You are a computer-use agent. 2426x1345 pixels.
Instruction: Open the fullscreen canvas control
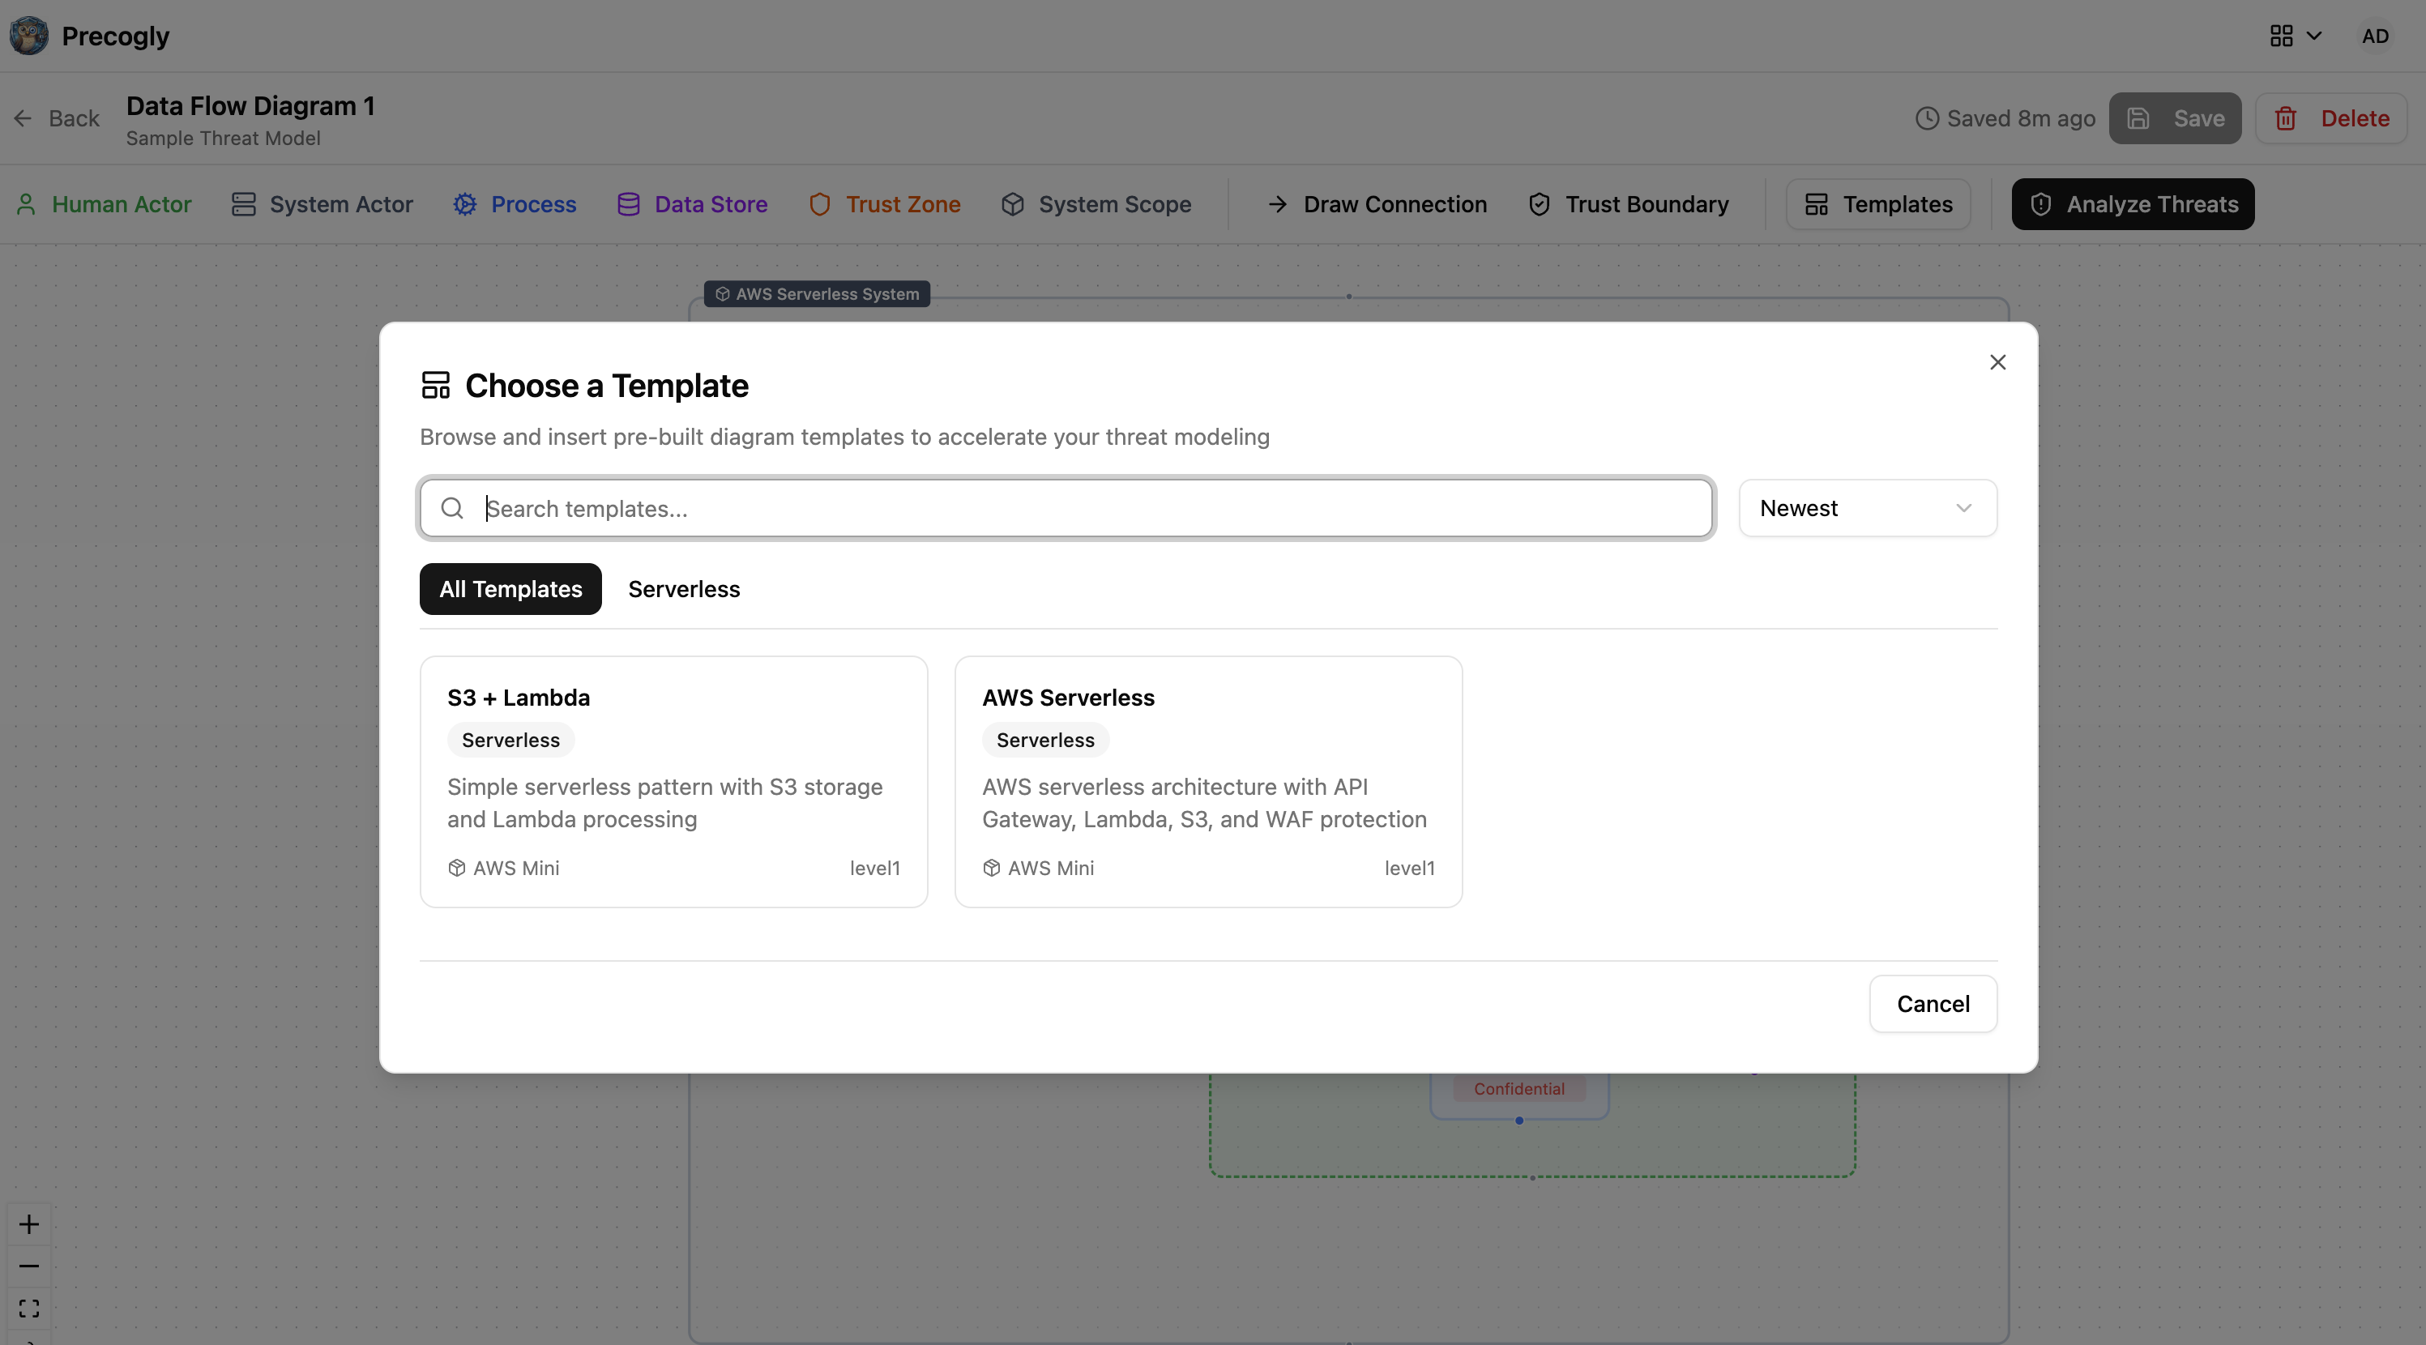coord(28,1308)
